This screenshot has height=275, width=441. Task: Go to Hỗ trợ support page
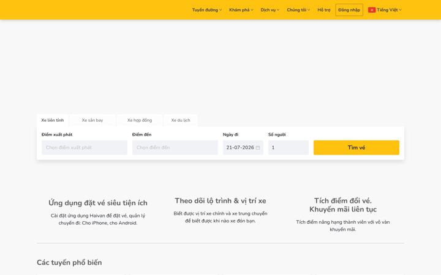(x=324, y=10)
